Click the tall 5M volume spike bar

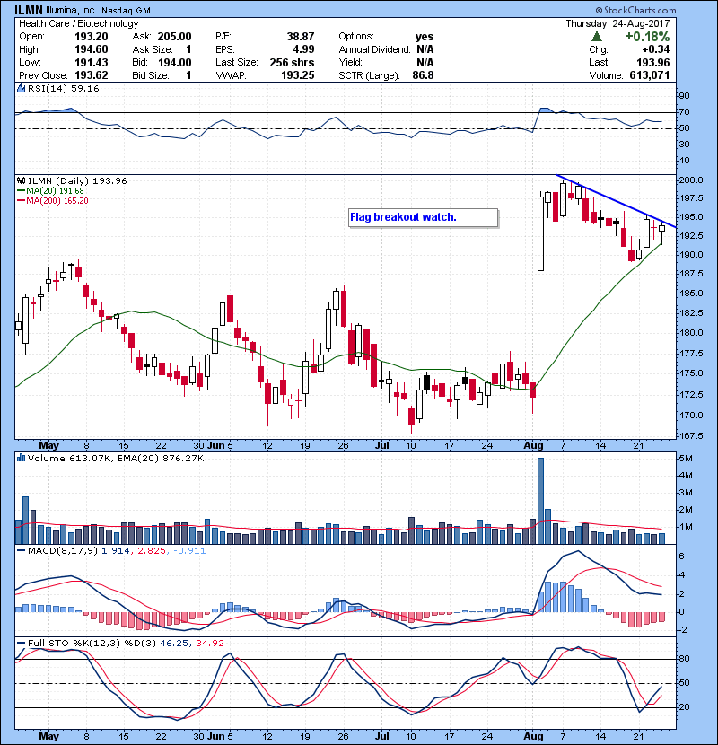[x=540, y=501]
